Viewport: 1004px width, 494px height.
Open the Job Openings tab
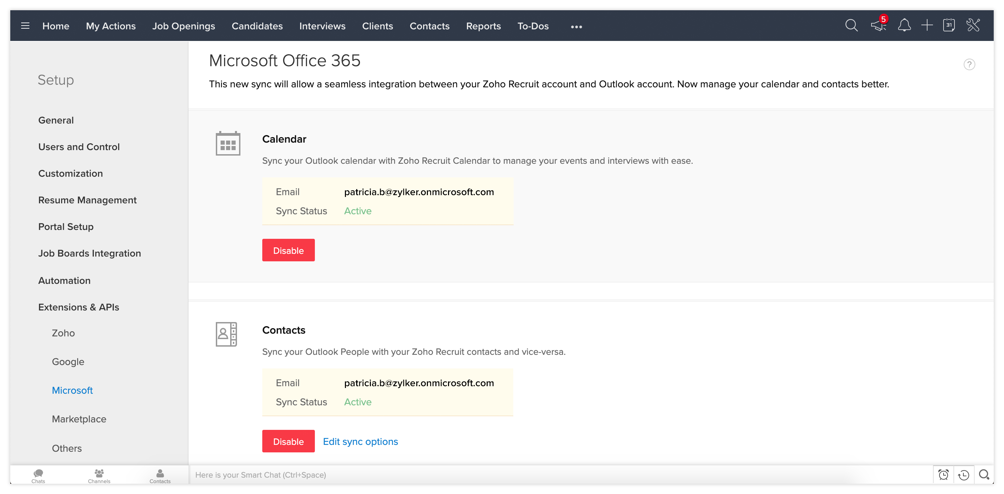coord(183,26)
